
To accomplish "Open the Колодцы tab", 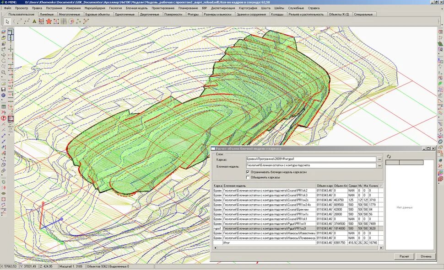I will click(277, 14).
